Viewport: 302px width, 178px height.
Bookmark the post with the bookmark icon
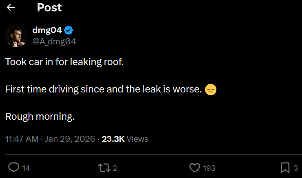point(285,167)
